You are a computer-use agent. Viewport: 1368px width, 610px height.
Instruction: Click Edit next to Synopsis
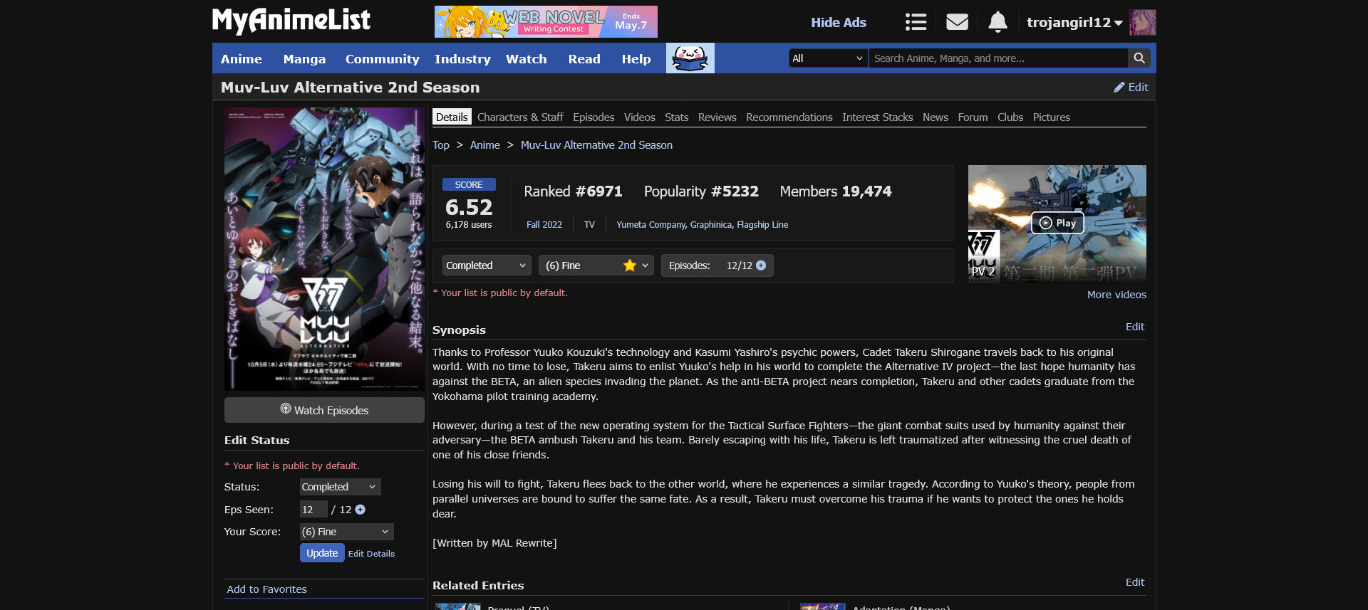1134,326
